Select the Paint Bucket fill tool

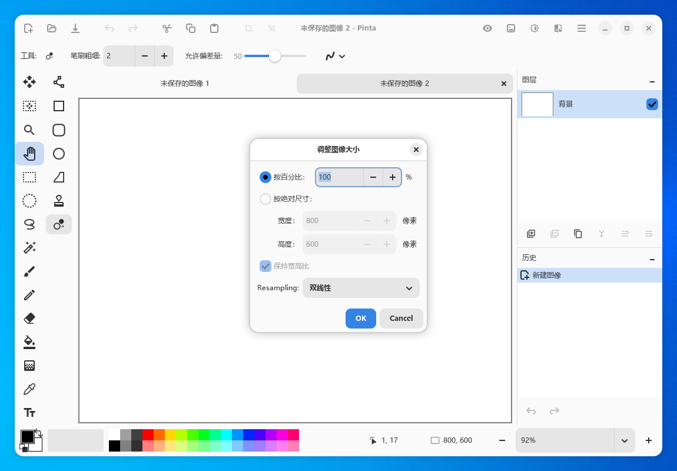[x=29, y=342]
